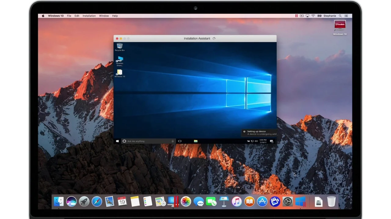Open Photos from the Dock
Image resolution: width=391 pixels, height=219 pixels.
click(x=186, y=201)
